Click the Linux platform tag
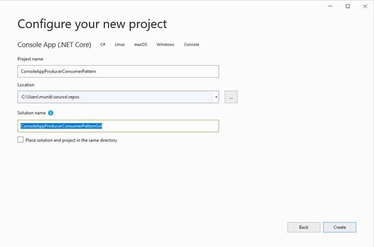The image size is (374, 247). [120, 45]
